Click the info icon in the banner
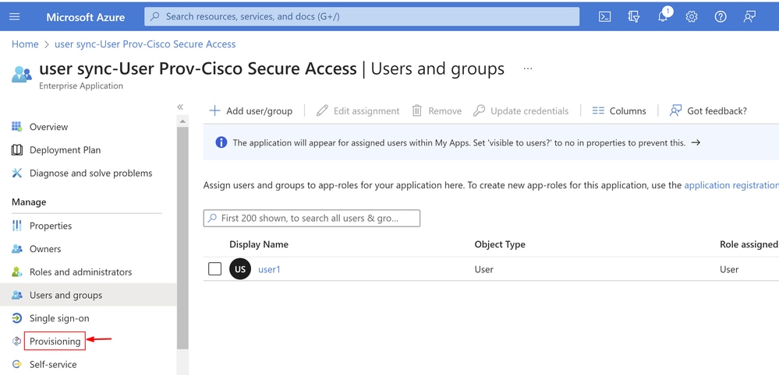 221,142
